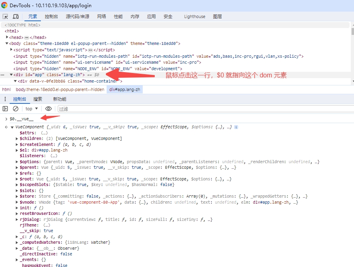
Task: Open the Lighthouse tab
Action: pyautogui.click(x=194, y=16)
